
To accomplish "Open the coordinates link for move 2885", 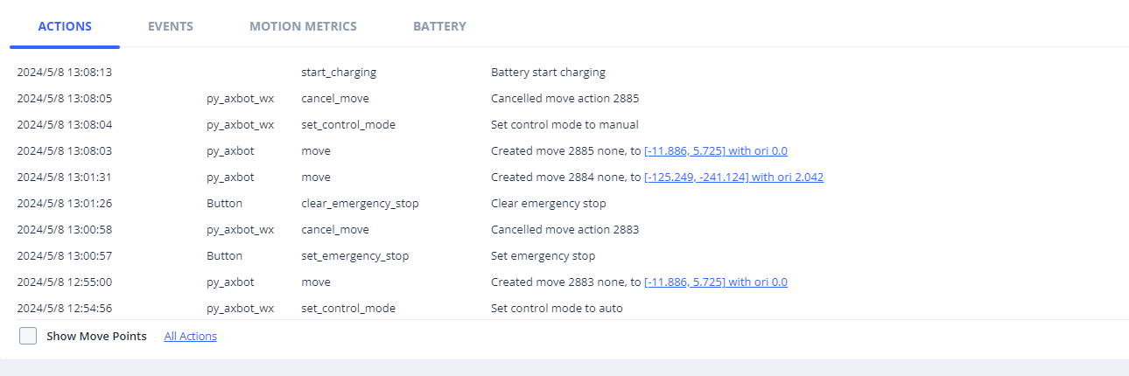I will pyautogui.click(x=715, y=150).
